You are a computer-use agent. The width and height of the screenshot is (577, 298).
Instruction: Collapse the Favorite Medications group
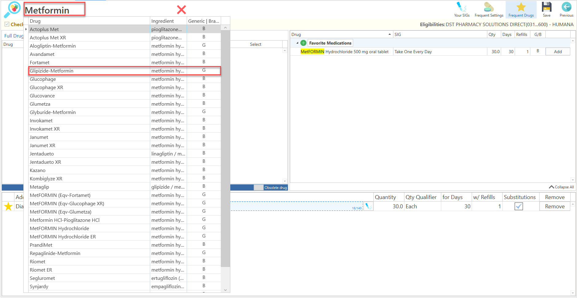(297, 43)
